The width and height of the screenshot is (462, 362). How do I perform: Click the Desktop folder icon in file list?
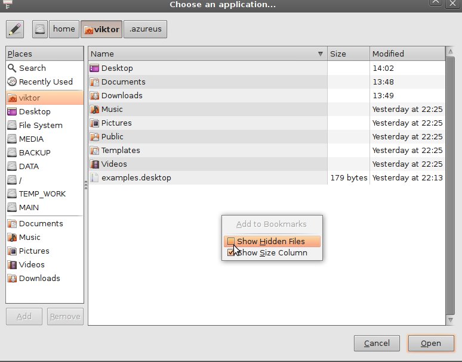[x=94, y=68]
